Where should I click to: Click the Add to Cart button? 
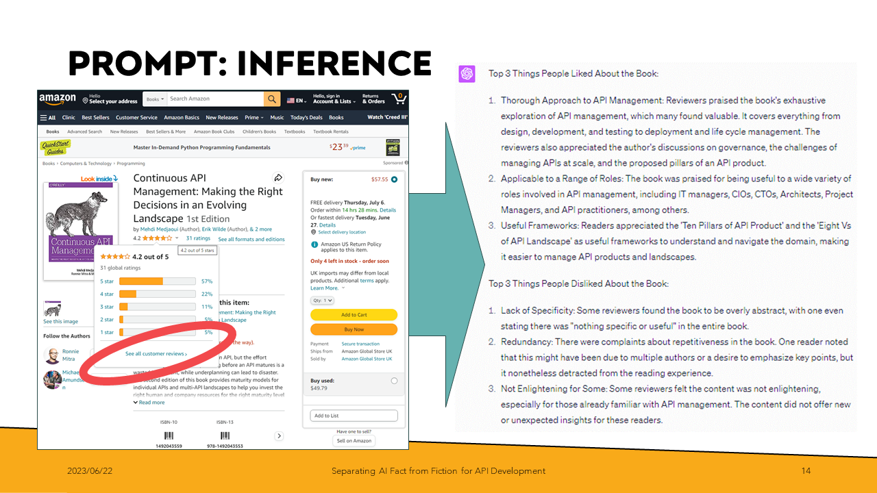click(354, 315)
